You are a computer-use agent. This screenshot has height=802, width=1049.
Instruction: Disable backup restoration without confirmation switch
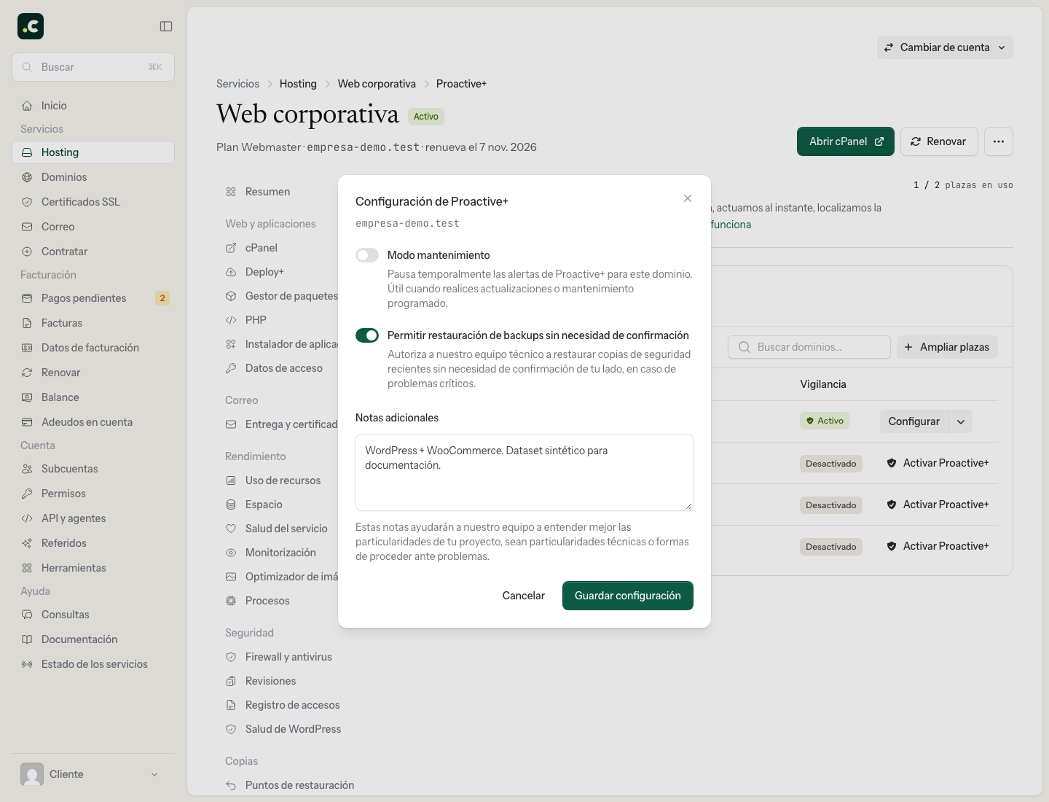pyautogui.click(x=367, y=335)
